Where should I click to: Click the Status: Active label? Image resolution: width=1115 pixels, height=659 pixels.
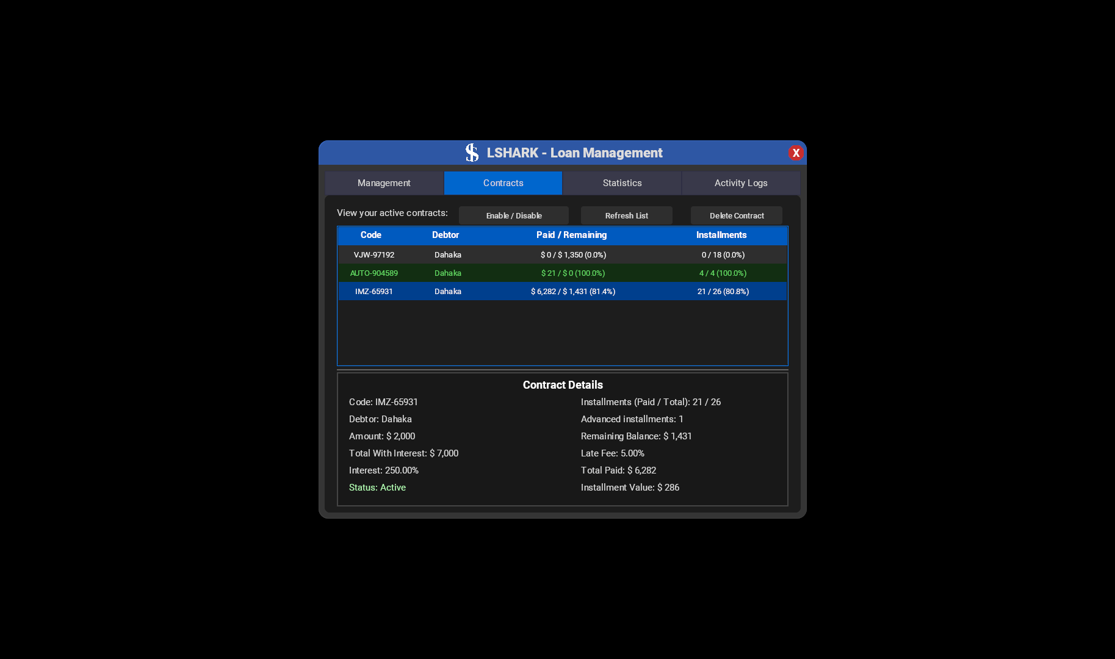click(x=377, y=488)
